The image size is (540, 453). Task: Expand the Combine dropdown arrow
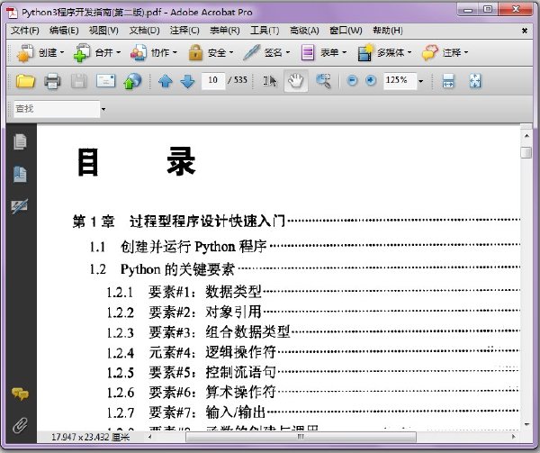(x=118, y=53)
